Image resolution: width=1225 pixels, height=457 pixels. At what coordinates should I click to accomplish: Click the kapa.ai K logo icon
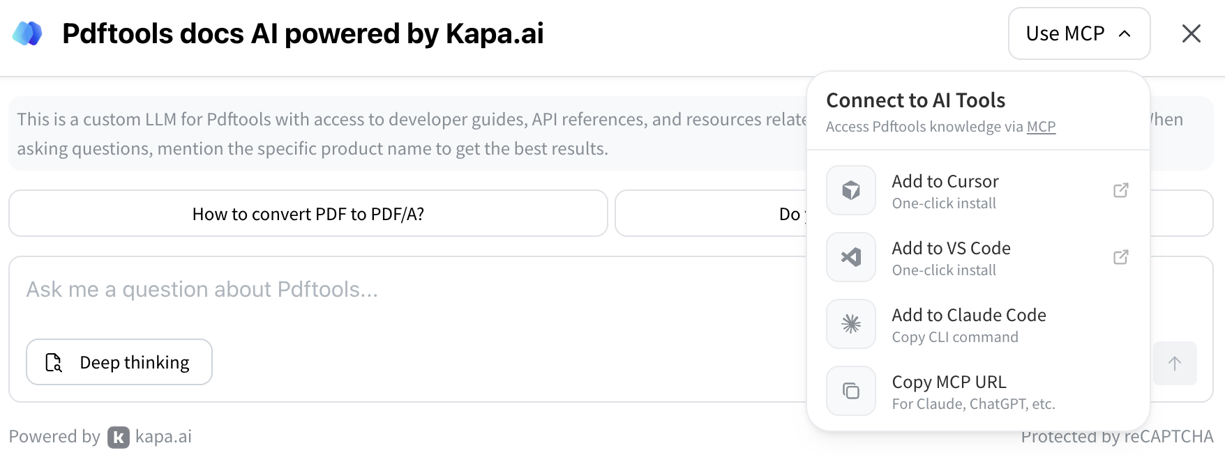point(119,437)
